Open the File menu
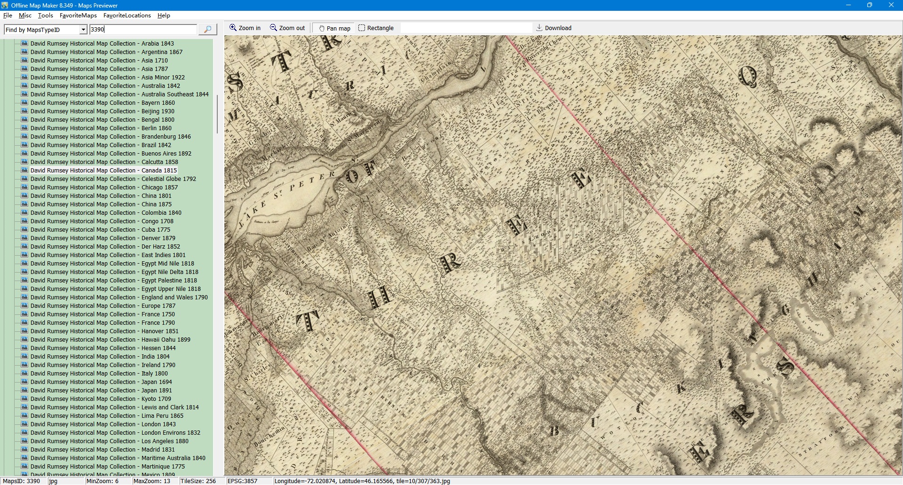903x485 pixels. (8, 16)
